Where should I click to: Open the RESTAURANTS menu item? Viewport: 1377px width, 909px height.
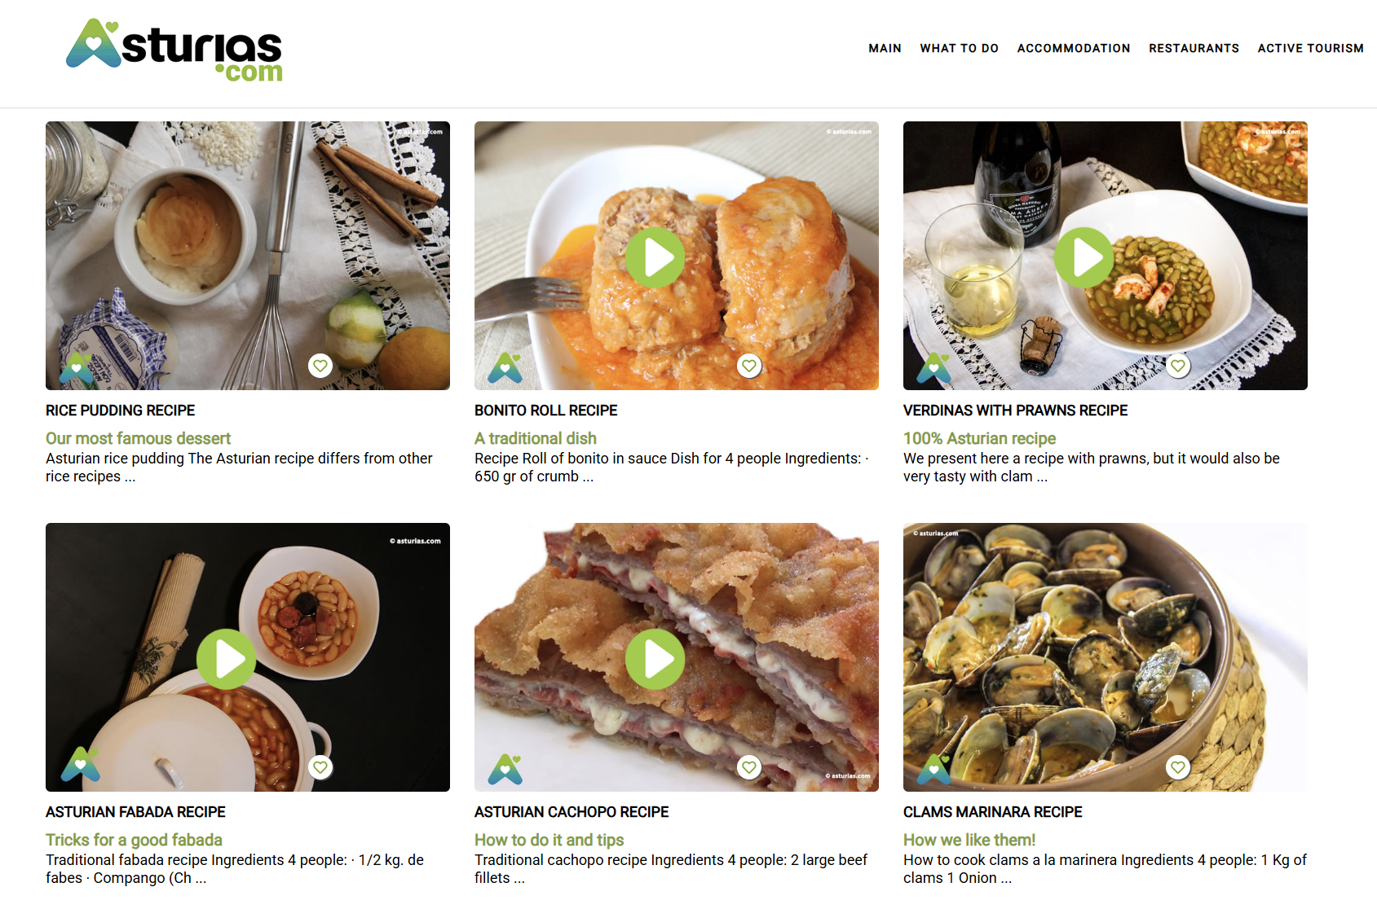pos(1194,48)
